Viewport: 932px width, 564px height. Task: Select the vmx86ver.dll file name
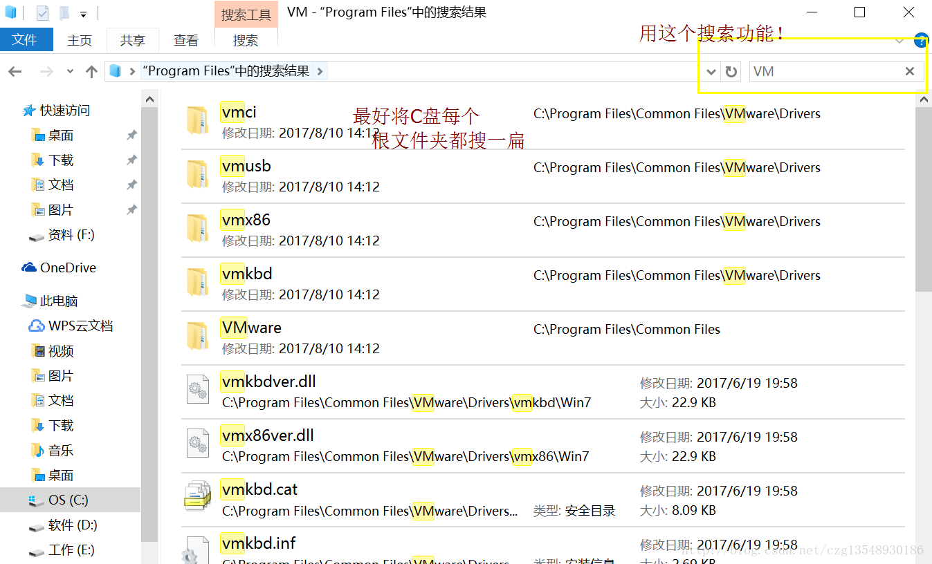coord(268,435)
